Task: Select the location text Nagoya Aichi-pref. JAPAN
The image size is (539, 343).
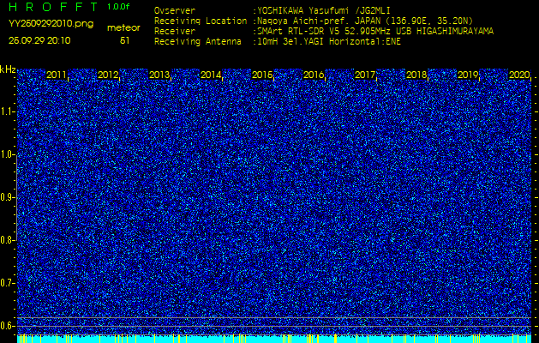Action: click(x=321, y=21)
